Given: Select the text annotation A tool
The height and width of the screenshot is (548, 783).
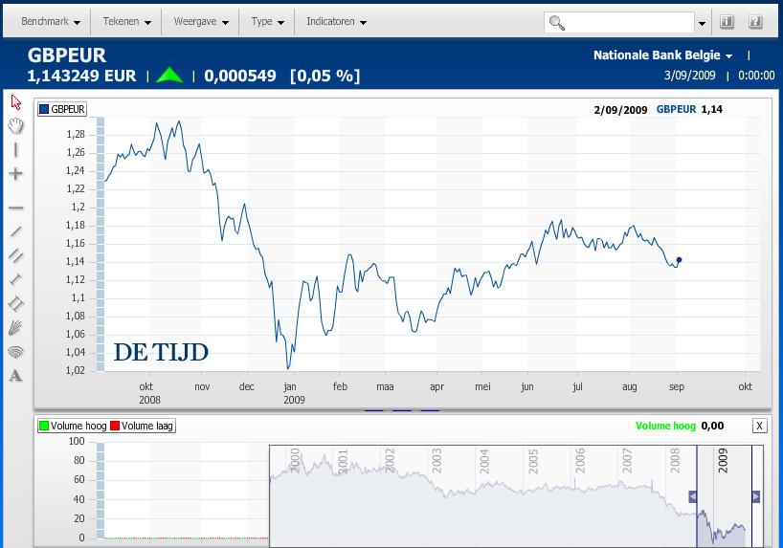Looking at the screenshot, I should pos(16,375).
